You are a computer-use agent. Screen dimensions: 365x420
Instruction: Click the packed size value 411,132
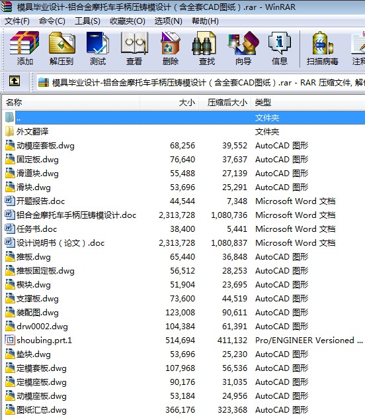click(x=232, y=341)
